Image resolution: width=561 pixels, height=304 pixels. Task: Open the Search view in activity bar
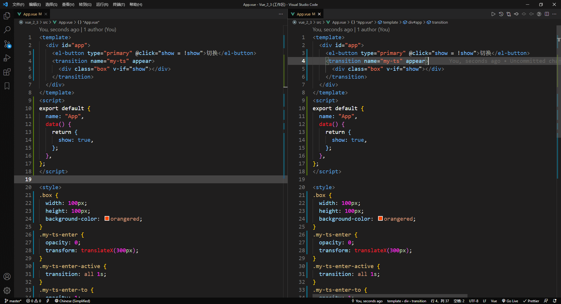pos(7,30)
